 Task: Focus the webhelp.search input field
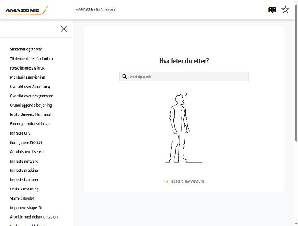point(184,77)
